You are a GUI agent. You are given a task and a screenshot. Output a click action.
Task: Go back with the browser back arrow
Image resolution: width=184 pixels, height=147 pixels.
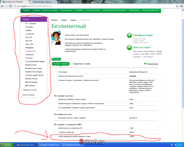pos(2,6)
